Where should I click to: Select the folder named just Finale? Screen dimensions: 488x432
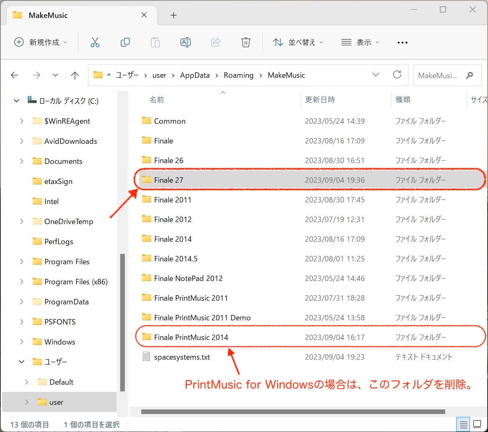pos(163,141)
